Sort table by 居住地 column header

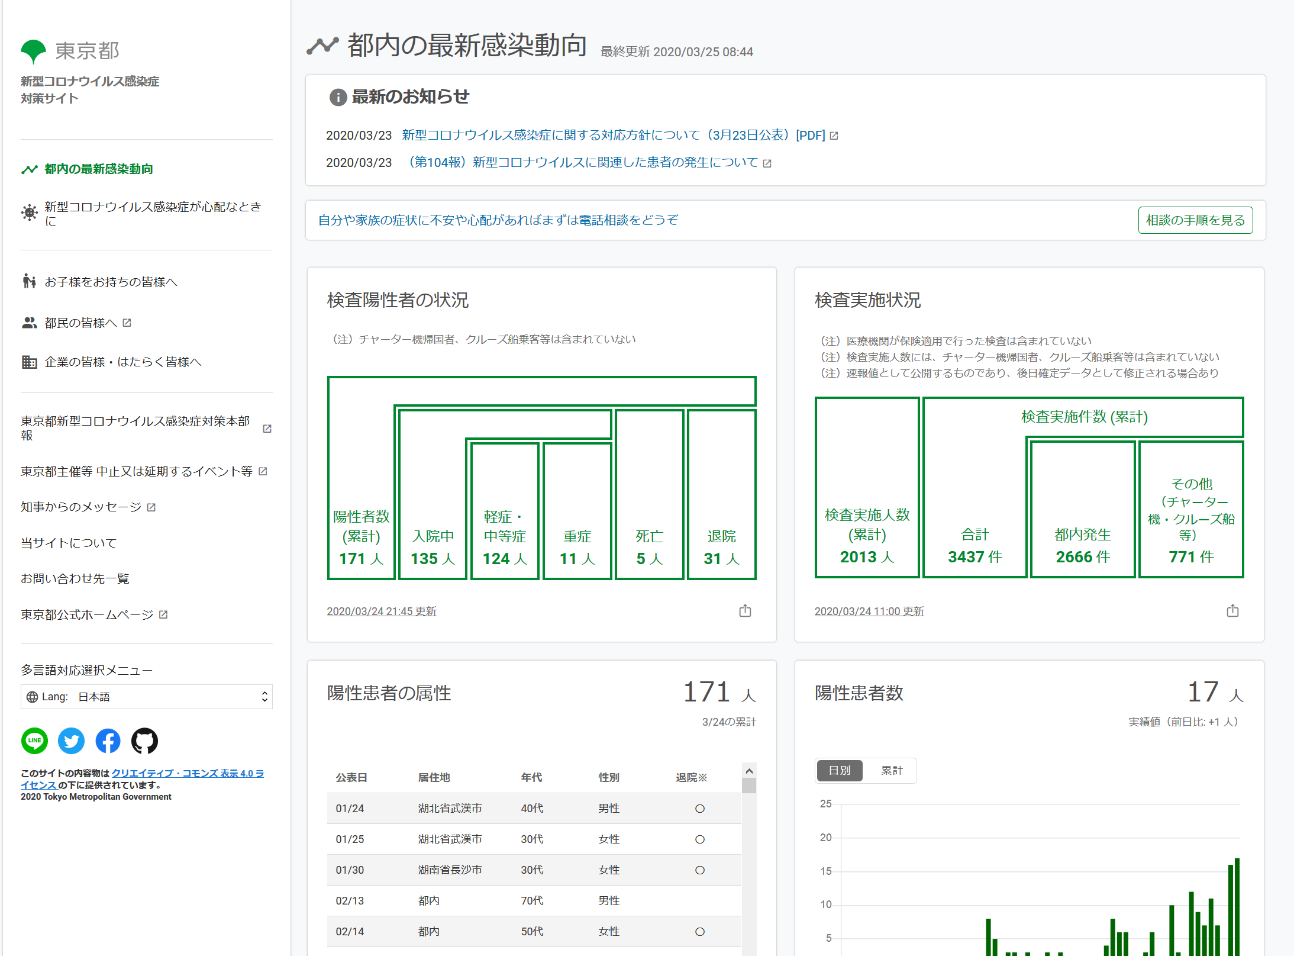[434, 778]
